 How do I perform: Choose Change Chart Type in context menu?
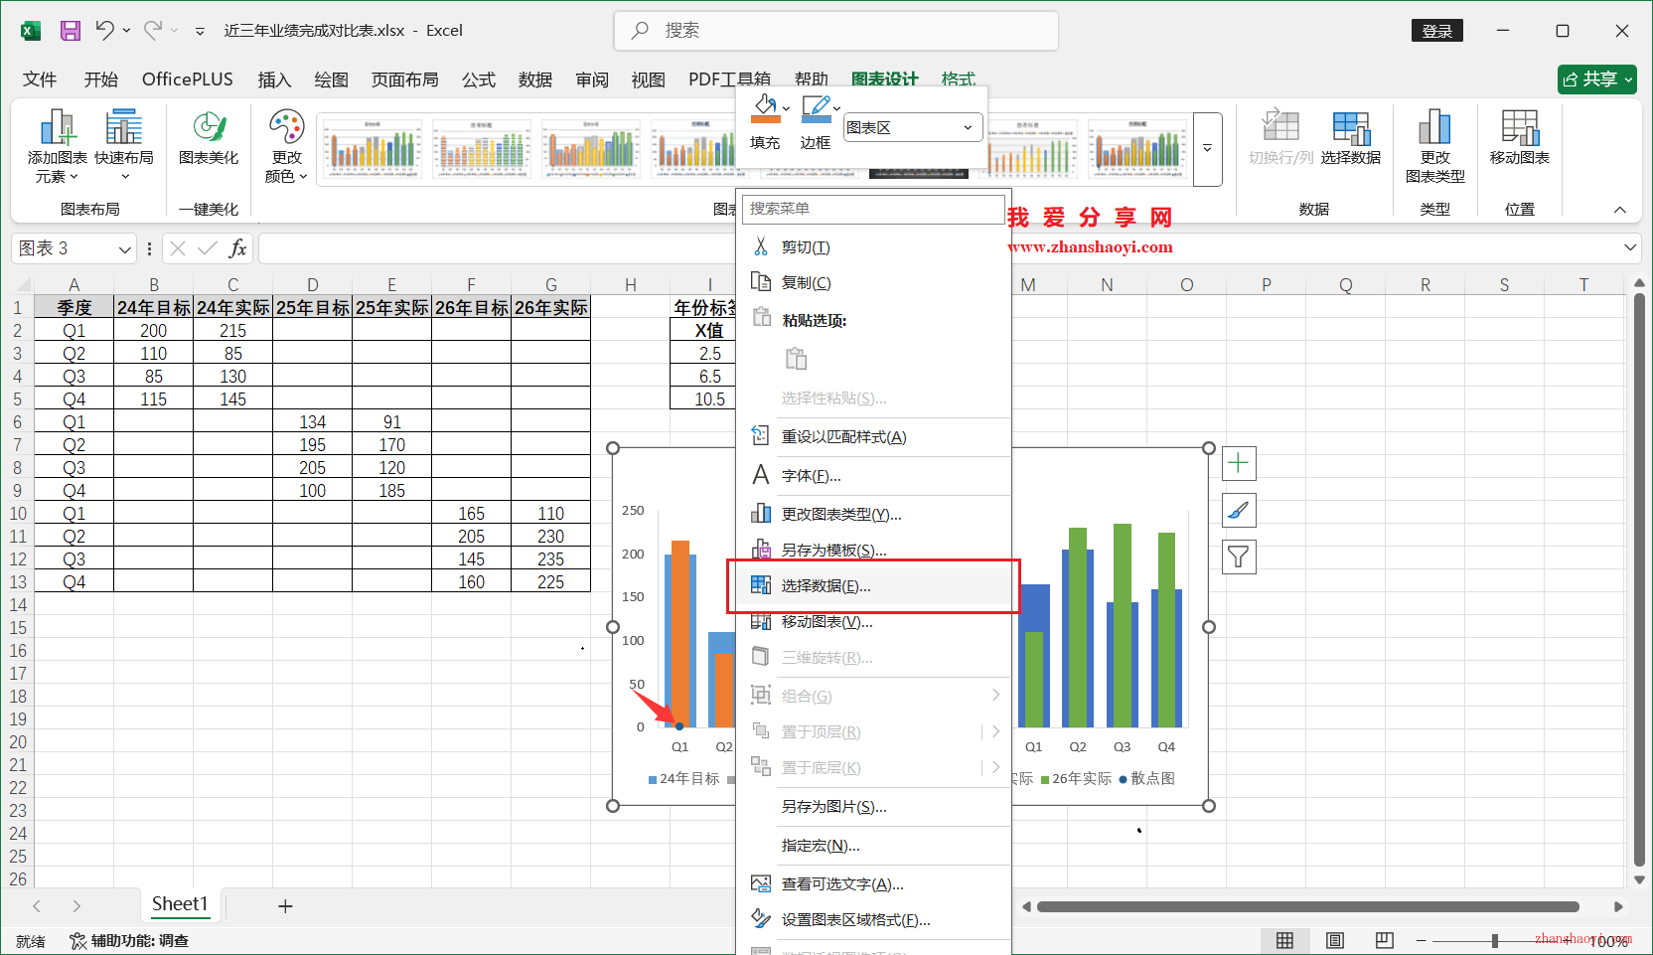[874, 514]
